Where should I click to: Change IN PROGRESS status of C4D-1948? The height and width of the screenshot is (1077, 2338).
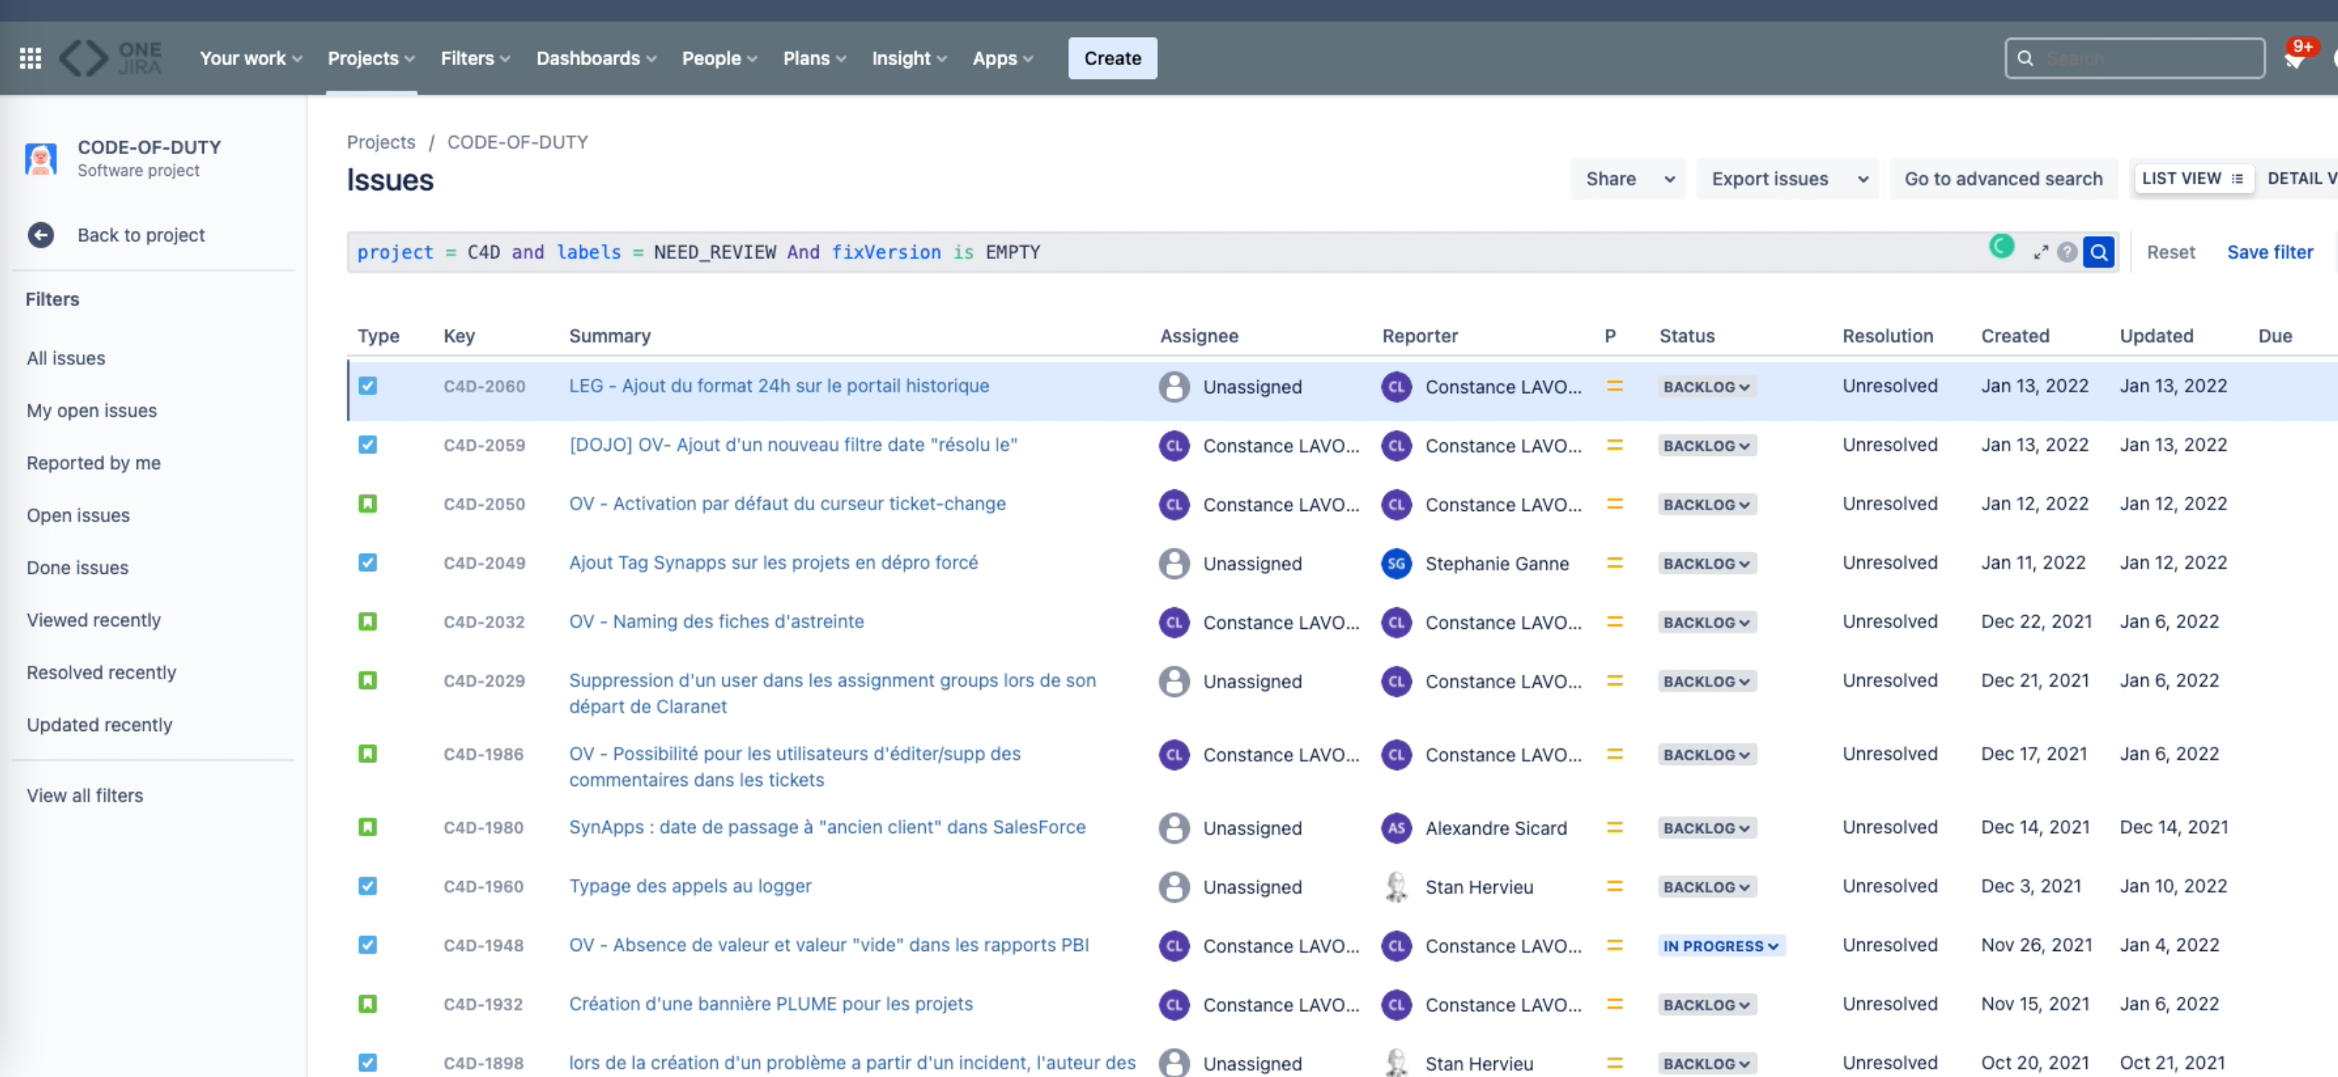click(1720, 945)
